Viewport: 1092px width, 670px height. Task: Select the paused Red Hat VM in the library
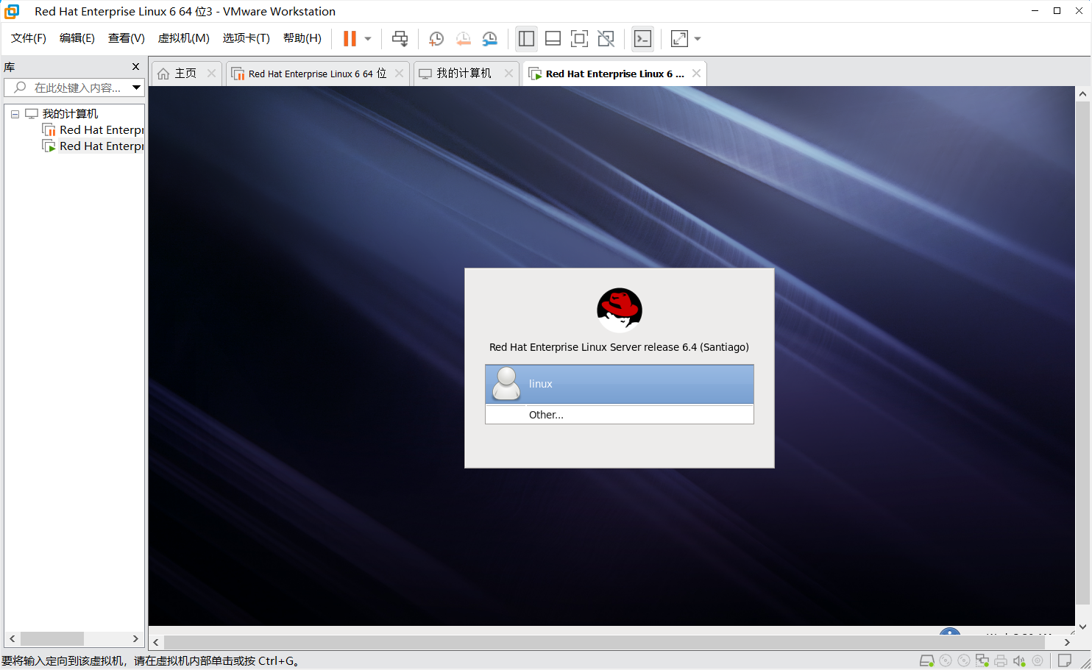(93, 130)
